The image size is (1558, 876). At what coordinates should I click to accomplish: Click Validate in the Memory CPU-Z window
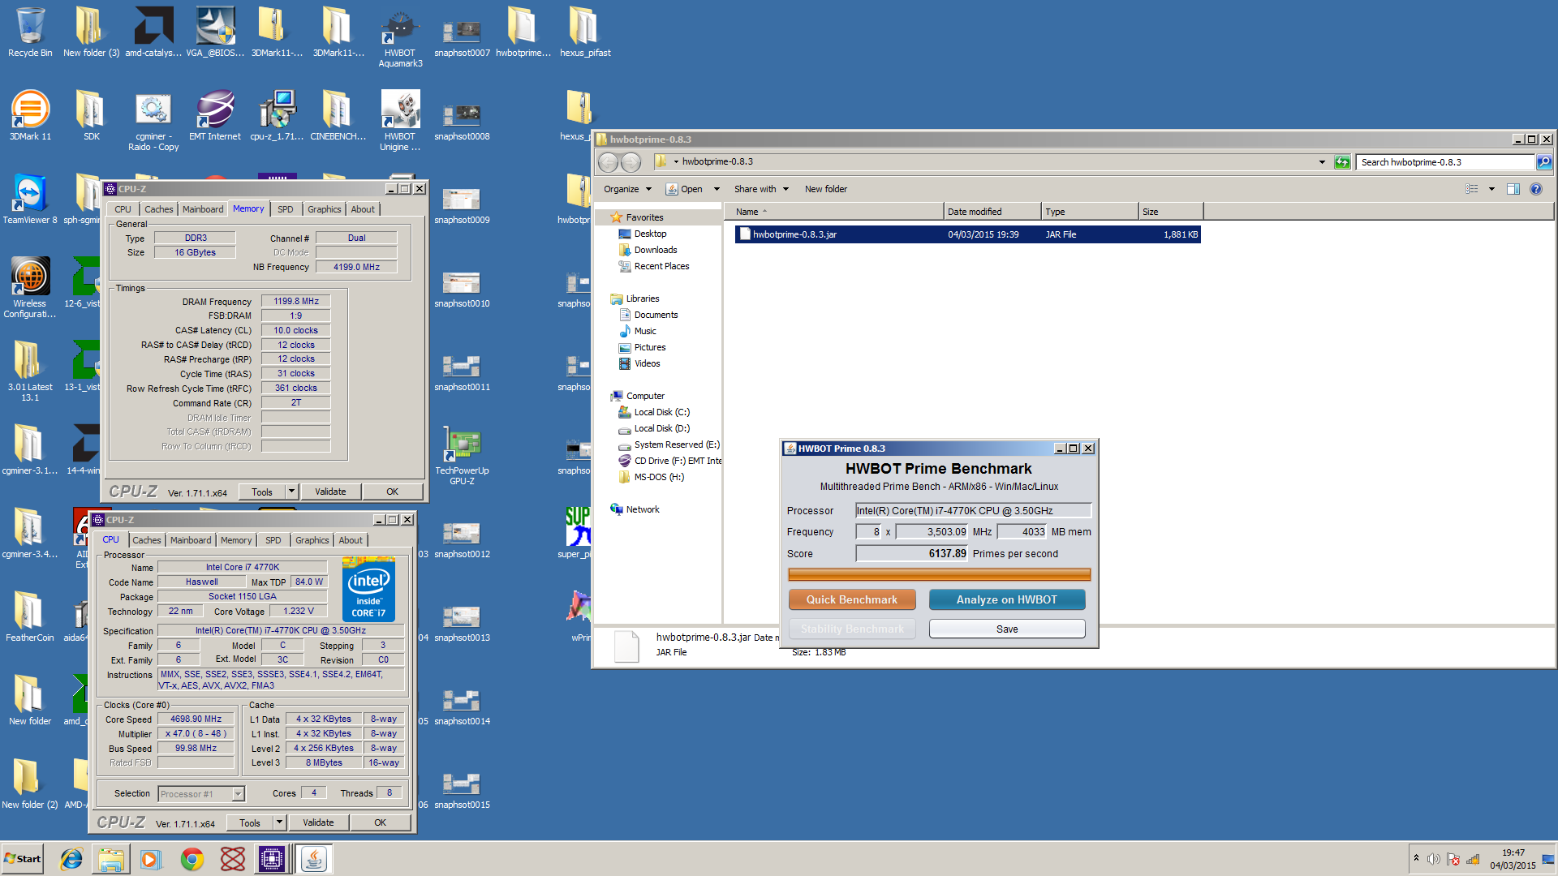coord(330,492)
